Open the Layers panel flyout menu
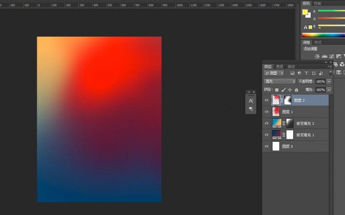The width and height of the screenshot is (345, 215). coord(330,66)
